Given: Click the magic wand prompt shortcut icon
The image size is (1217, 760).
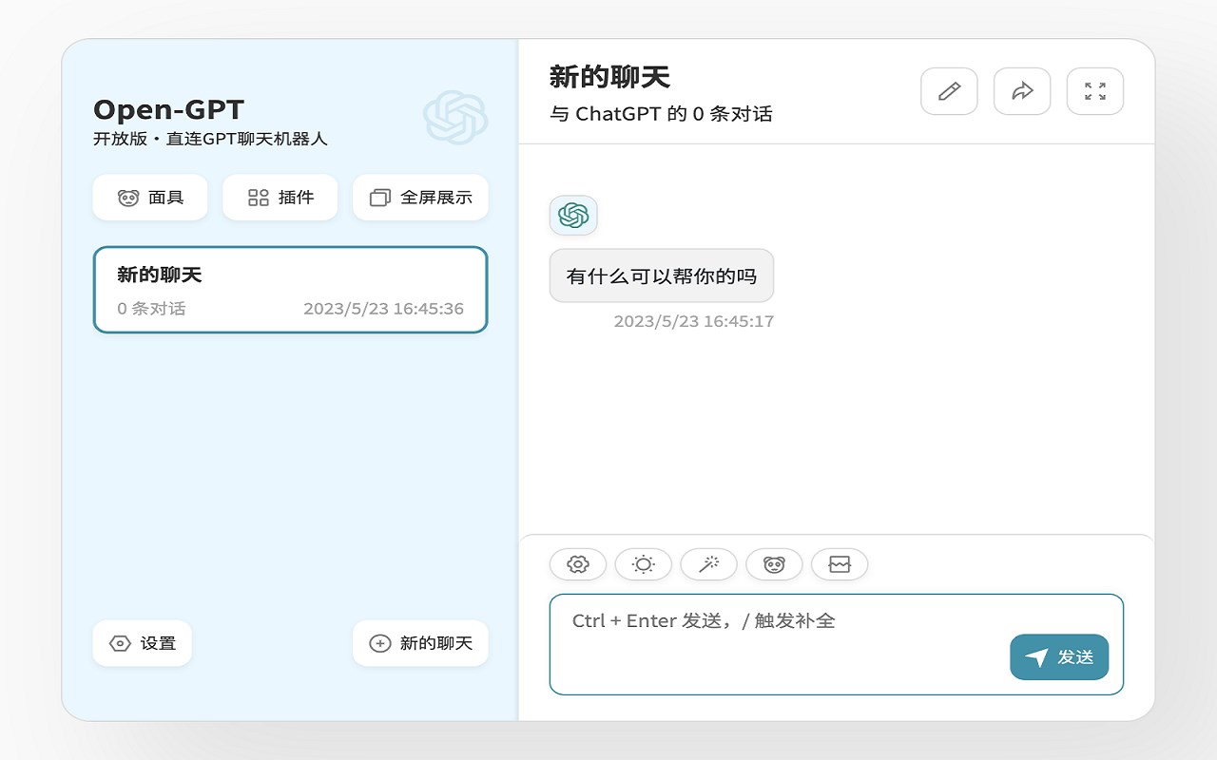Looking at the screenshot, I should 708,563.
